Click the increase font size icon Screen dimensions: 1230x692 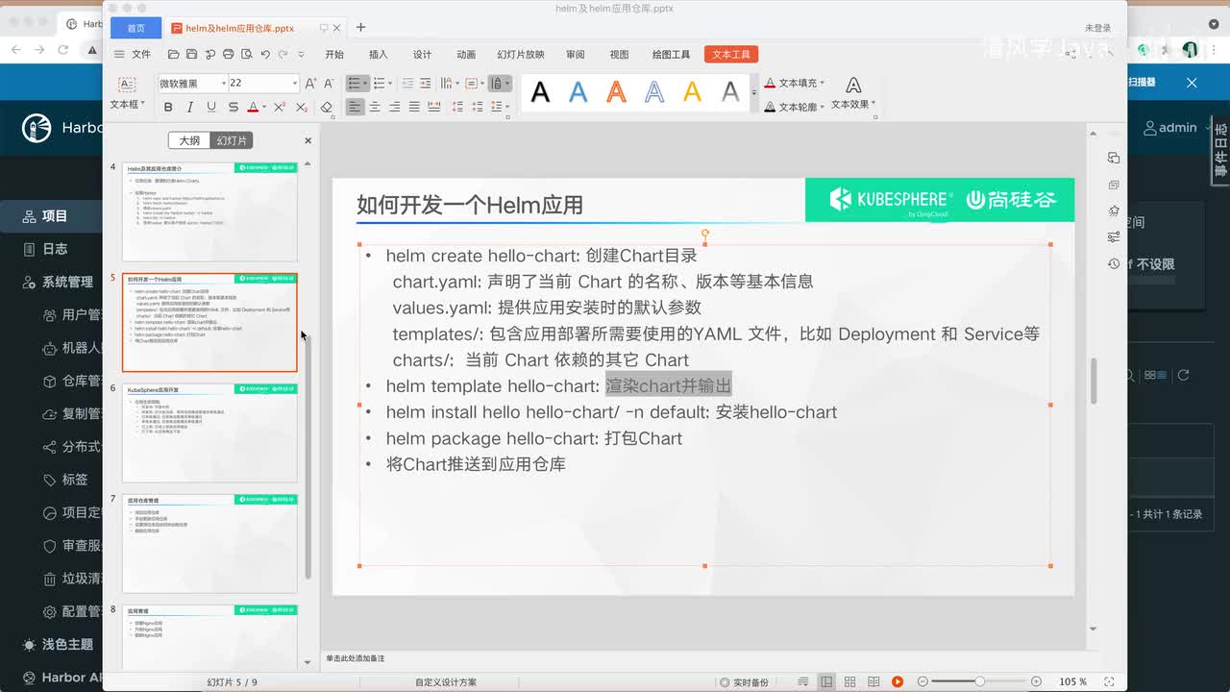pyautogui.click(x=310, y=84)
